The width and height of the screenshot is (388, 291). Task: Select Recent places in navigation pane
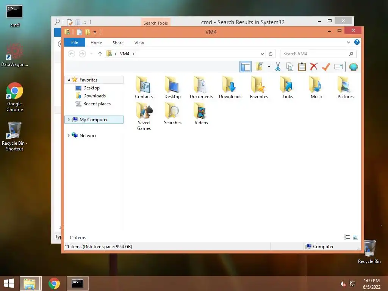[x=97, y=104]
